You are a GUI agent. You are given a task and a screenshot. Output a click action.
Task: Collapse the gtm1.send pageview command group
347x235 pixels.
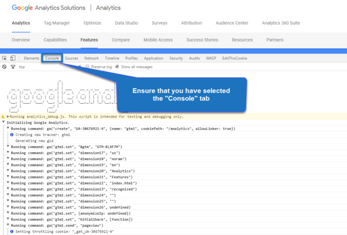[x=8, y=225]
